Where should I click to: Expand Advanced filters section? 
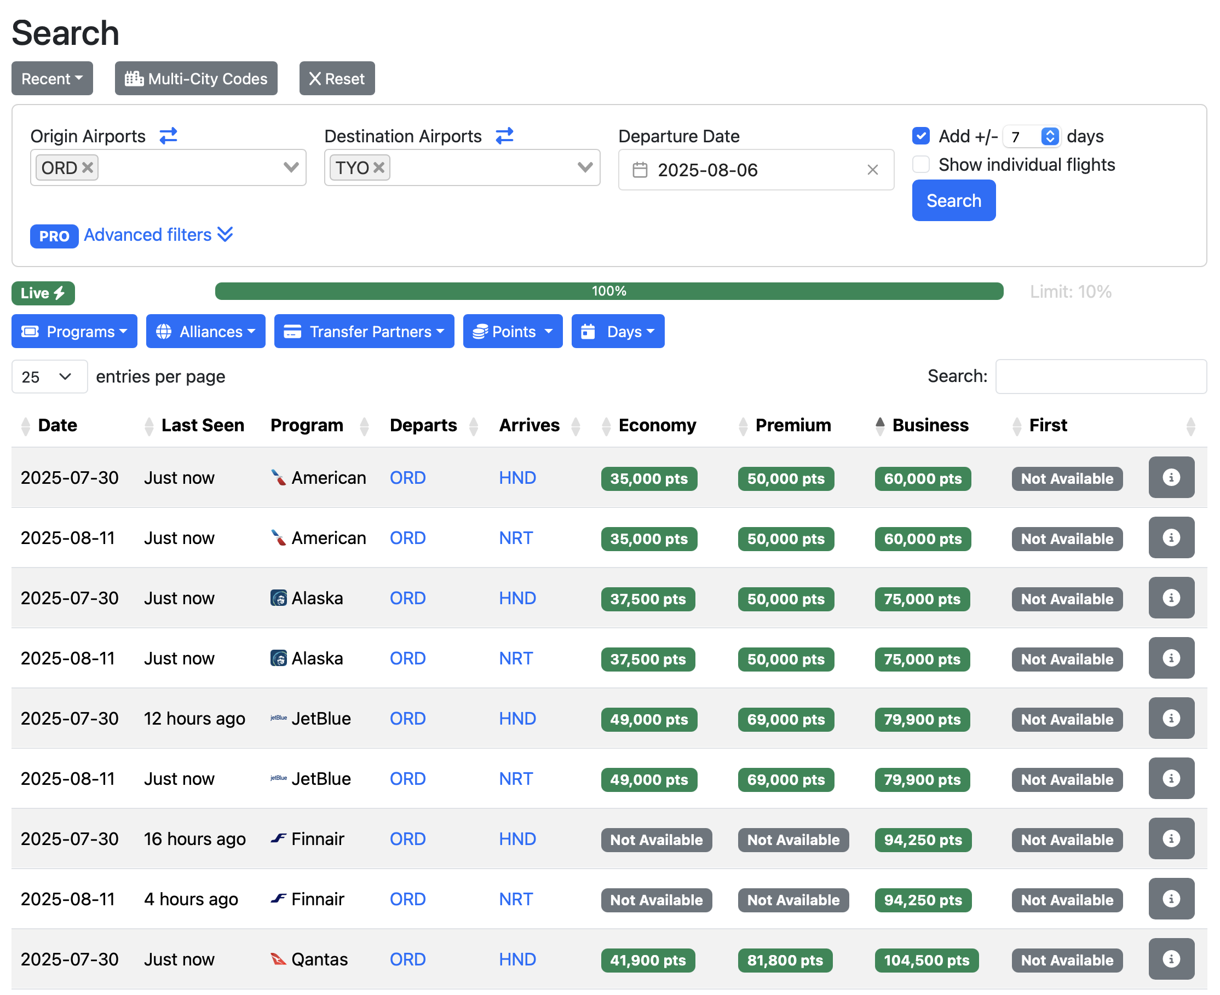[158, 235]
